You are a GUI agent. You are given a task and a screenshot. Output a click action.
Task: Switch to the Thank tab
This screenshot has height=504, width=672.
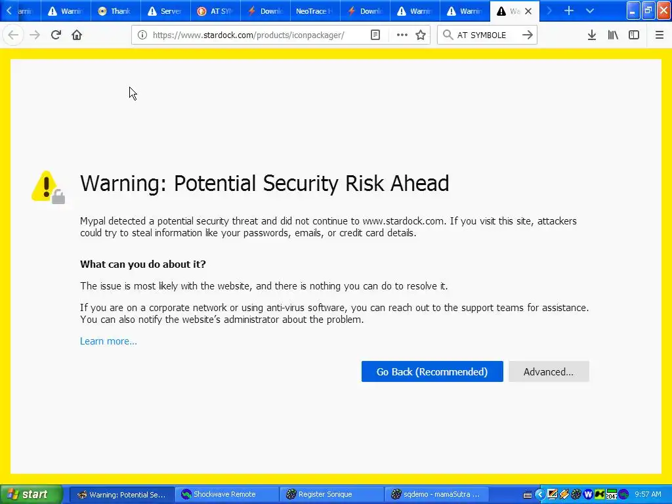(x=115, y=11)
